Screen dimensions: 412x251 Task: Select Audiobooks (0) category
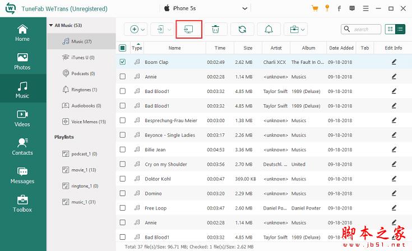coord(81,105)
